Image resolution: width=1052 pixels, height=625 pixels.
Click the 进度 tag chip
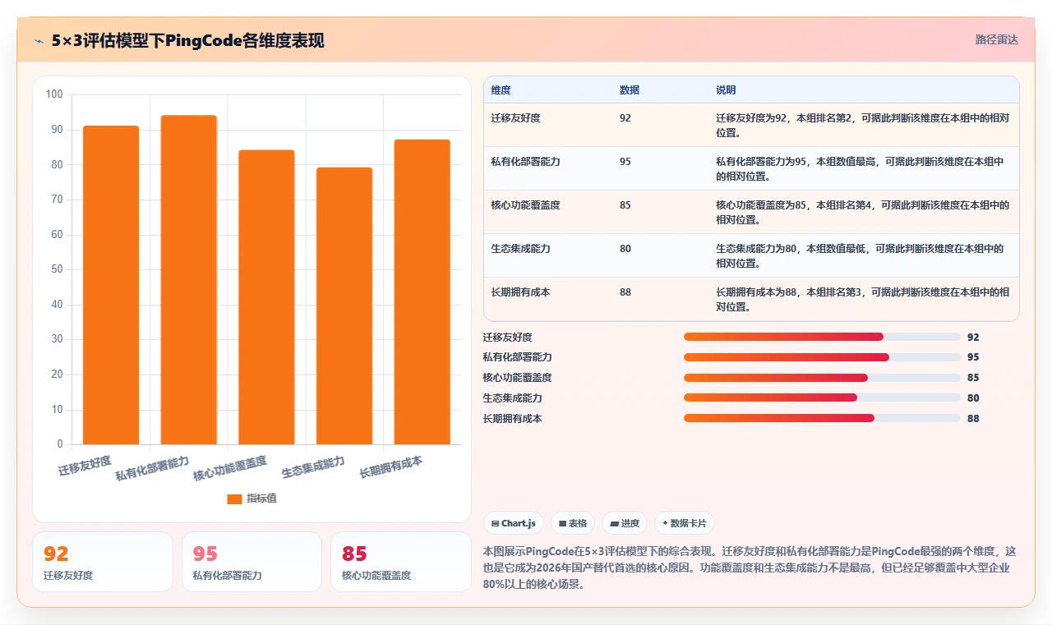[625, 523]
